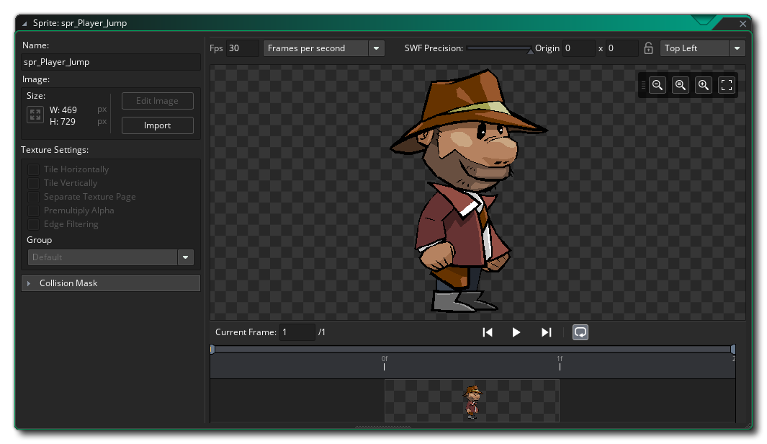Viewport: 767px width, 444px height.
Task: Toggle Edge Filtering checkbox
Action: [x=34, y=224]
